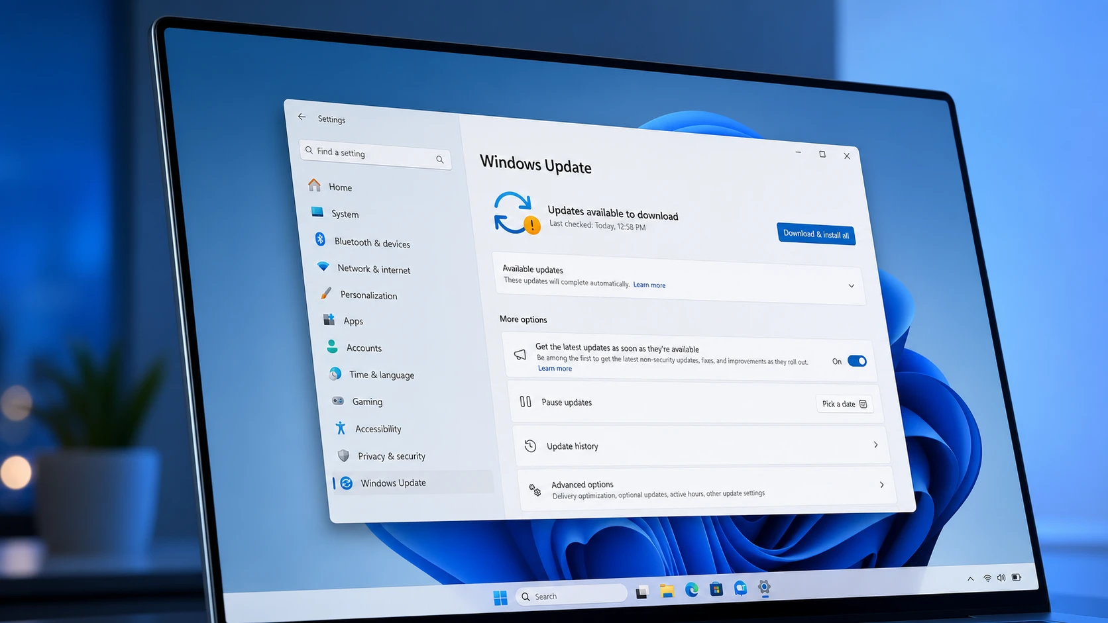Click the Privacy & security shield icon
1108x623 pixels.
[343, 455]
